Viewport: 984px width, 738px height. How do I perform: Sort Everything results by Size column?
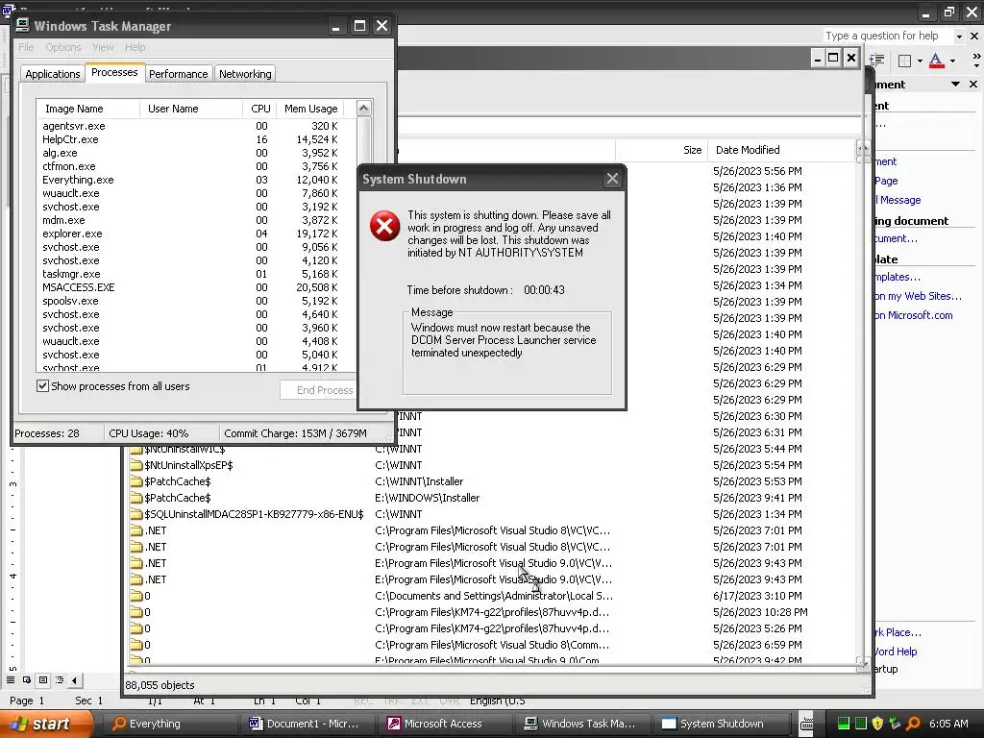tap(661, 150)
